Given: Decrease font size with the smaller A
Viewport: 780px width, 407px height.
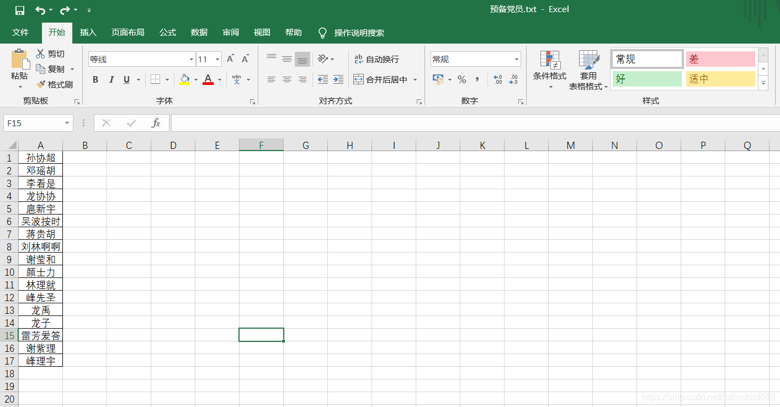Looking at the screenshot, I should (245, 59).
